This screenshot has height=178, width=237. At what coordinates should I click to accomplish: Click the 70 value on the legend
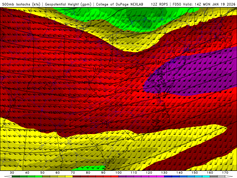click(x=73, y=173)
